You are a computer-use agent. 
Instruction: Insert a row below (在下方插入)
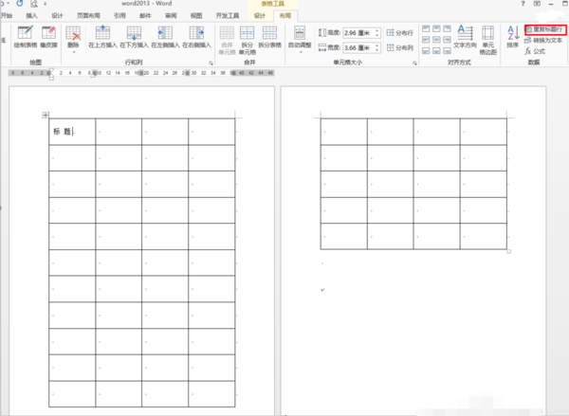pyautogui.click(x=134, y=37)
